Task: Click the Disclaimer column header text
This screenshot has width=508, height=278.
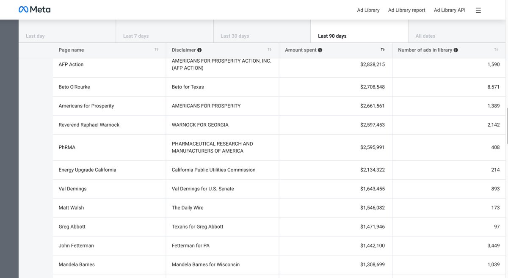Action: pyautogui.click(x=184, y=50)
